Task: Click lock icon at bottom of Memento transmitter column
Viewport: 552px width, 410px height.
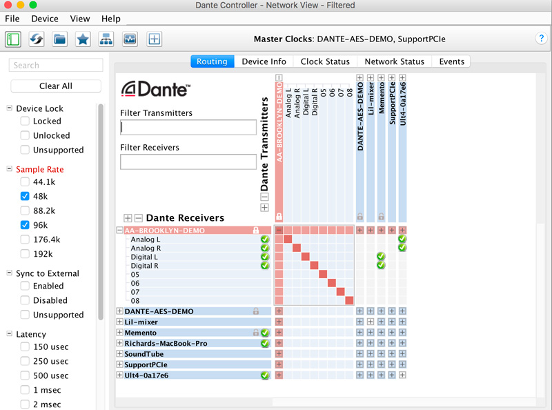Action: coord(382,216)
